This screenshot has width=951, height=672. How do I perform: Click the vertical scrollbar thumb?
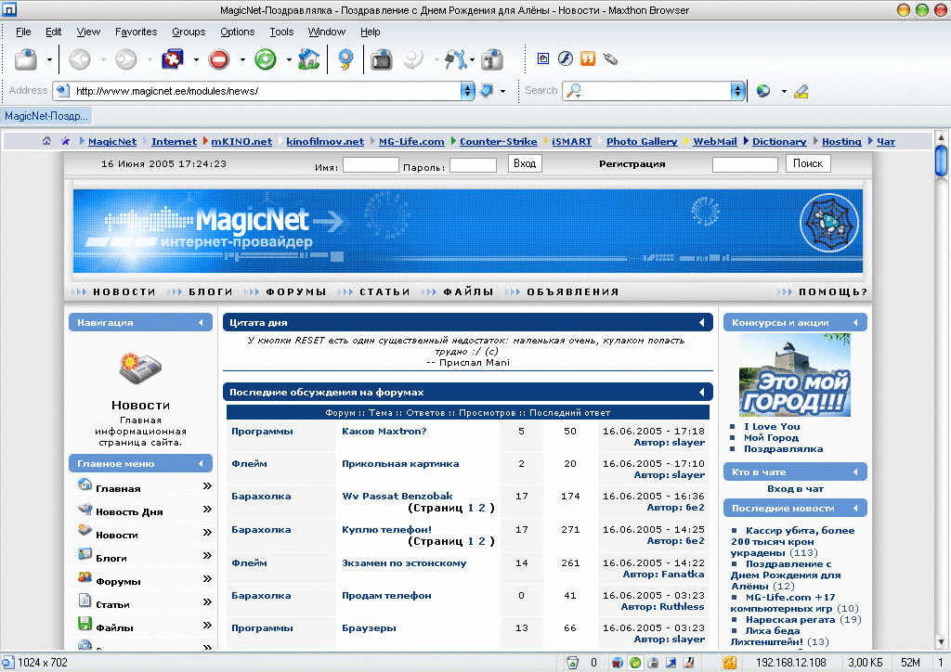[942, 161]
